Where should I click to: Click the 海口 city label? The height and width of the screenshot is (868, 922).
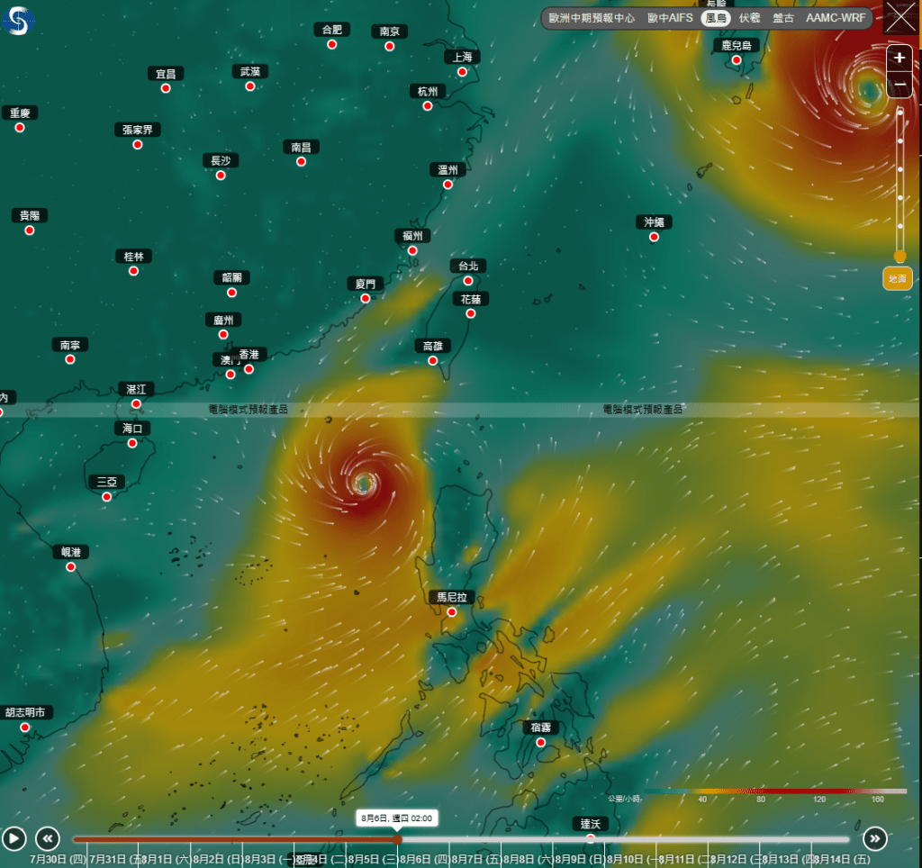[x=132, y=428]
